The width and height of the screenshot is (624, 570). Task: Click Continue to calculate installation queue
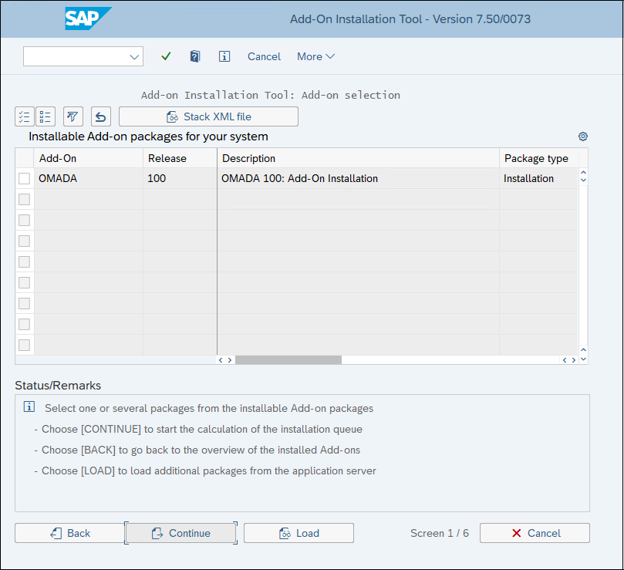(181, 533)
